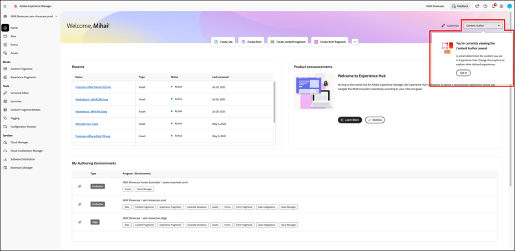Pin the aem-showcase-stage environment

pos(80,222)
